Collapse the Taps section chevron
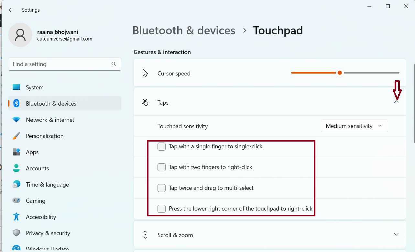The image size is (415, 252). (x=396, y=102)
